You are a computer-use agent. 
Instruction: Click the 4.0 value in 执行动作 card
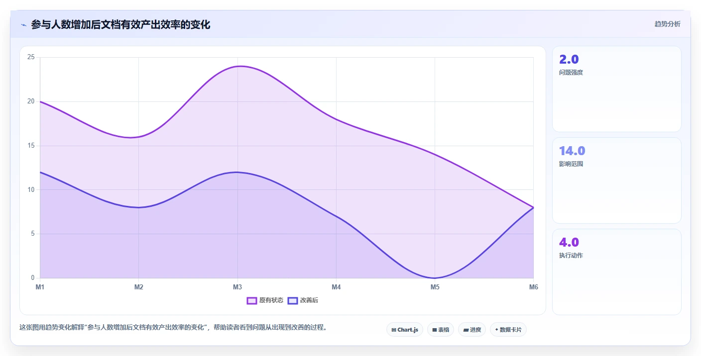coord(569,242)
